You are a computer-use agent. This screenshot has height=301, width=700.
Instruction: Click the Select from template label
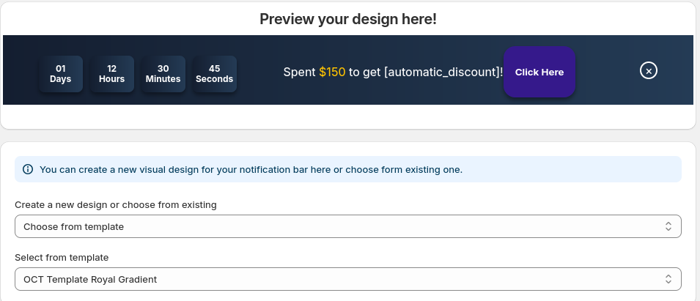tap(62, 257)
